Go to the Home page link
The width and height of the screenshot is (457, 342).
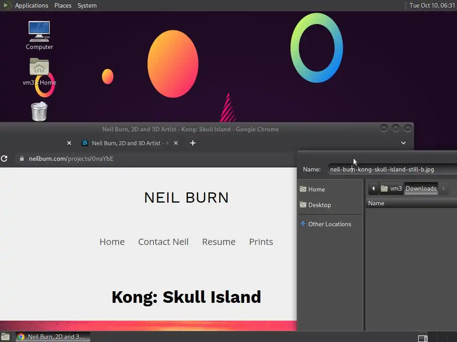(x=112, y=242)
